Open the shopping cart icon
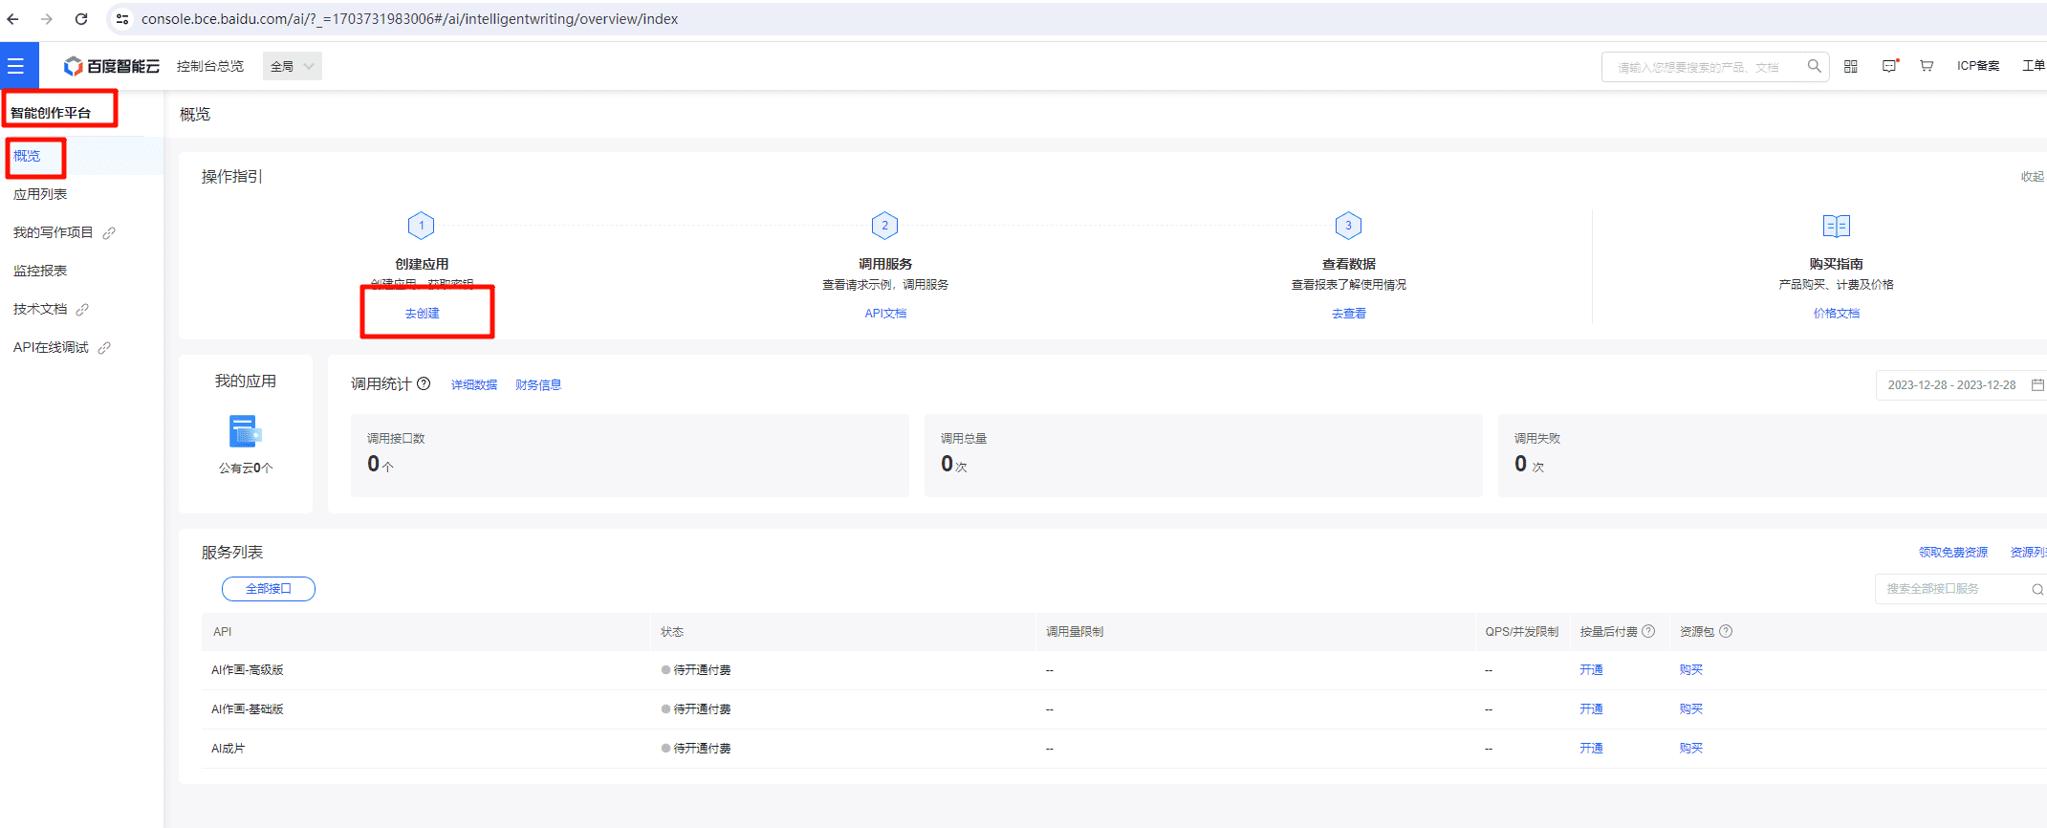 (1927, 66)
